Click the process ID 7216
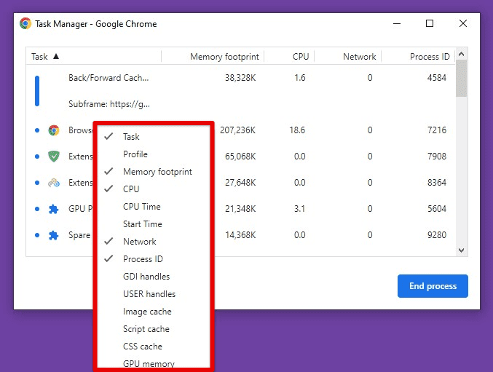The width and height of the screenshot is (493, 372). pos(437,130)
